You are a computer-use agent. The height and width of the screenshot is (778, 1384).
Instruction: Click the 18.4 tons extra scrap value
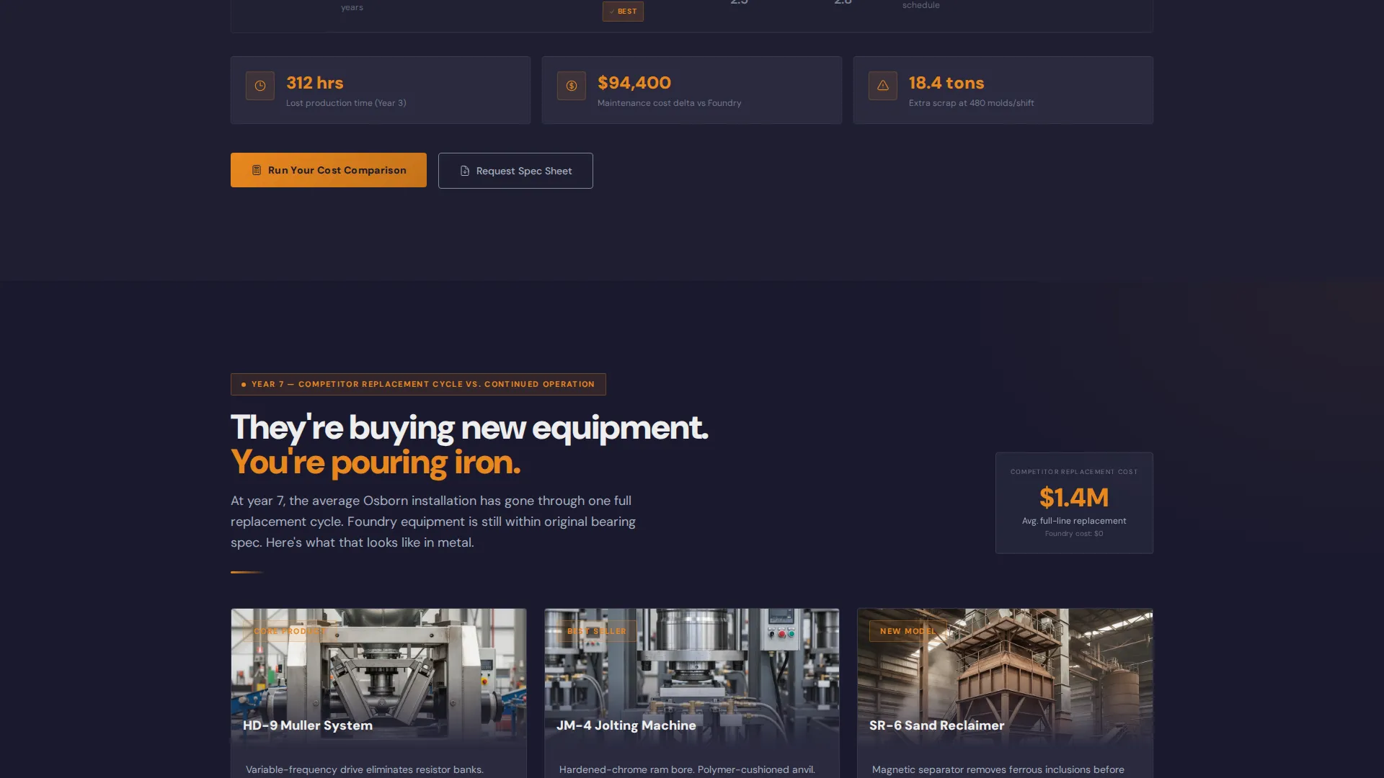946,83
